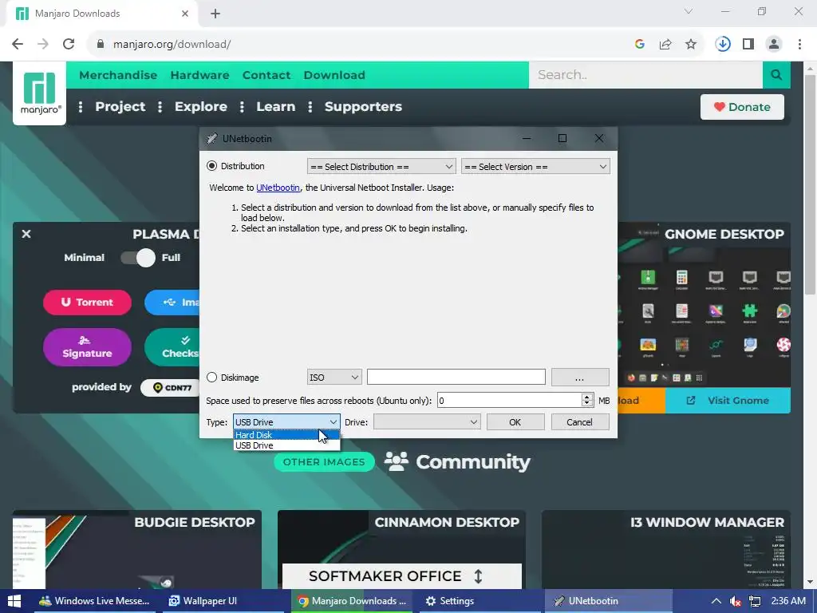817x613 pixels.
Task: Close the Plasma Desktop panel with X
Action: pos(26,234)
